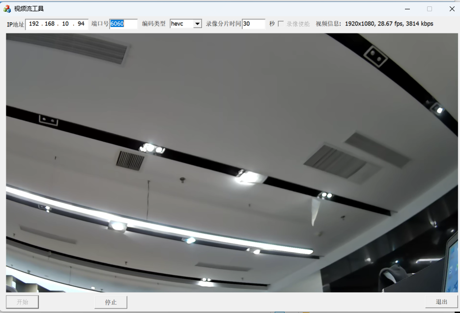
Task: Select the last IP octet 94
Action: click(81, 24)
